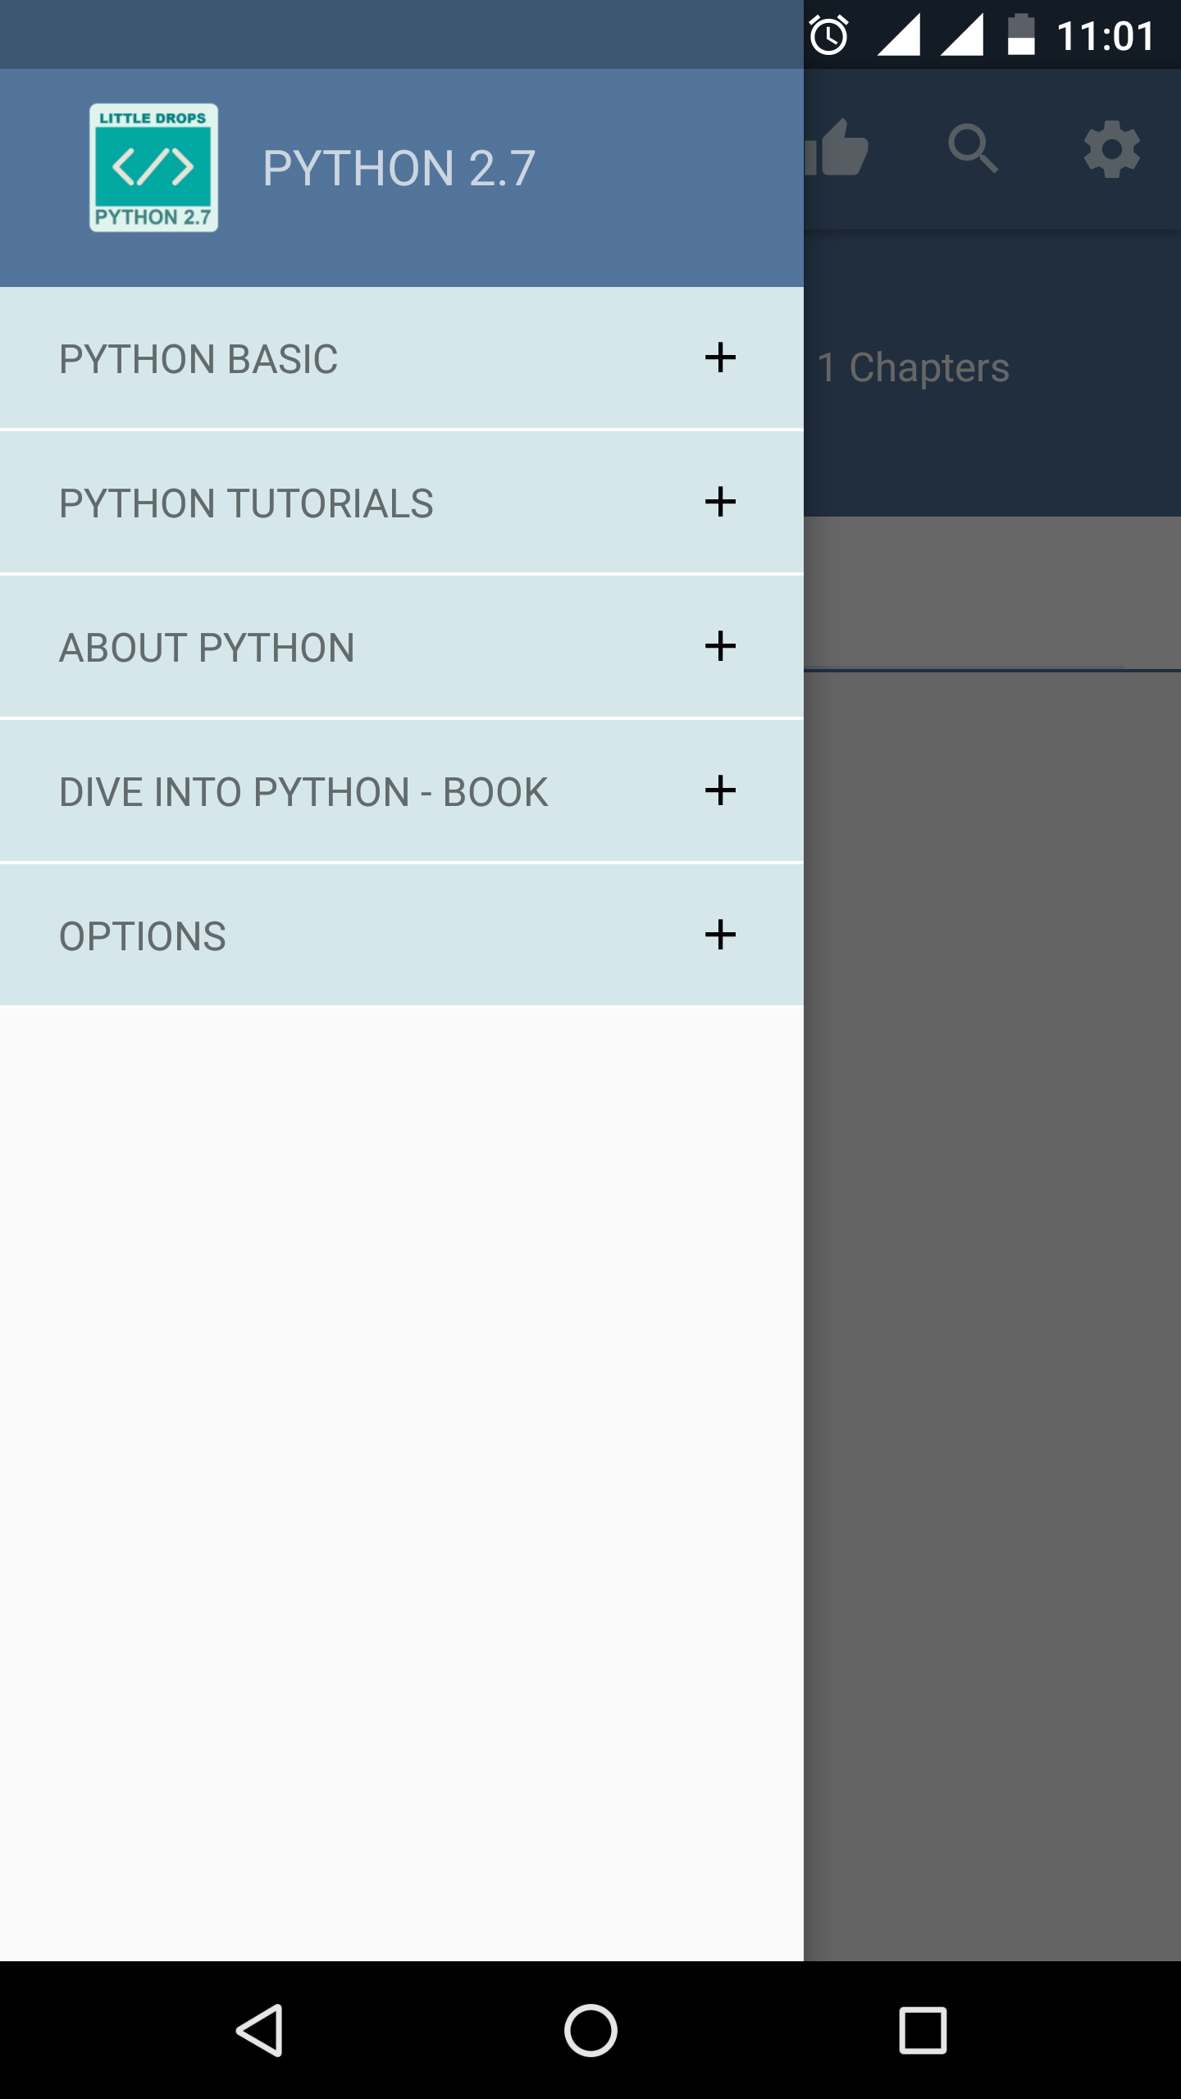Open settings via the gear icon

1111,148
